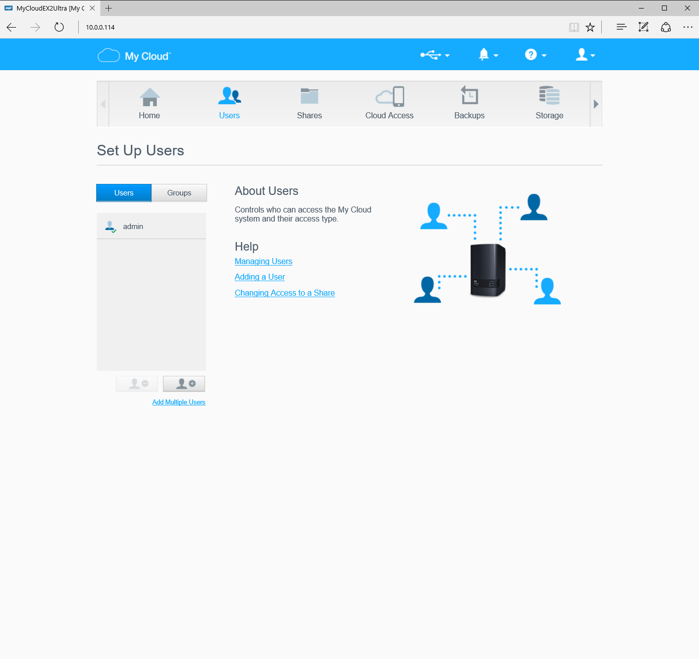699x659 pixels.
Task: Open the browser Hub icon
Action: click(622, 27)
